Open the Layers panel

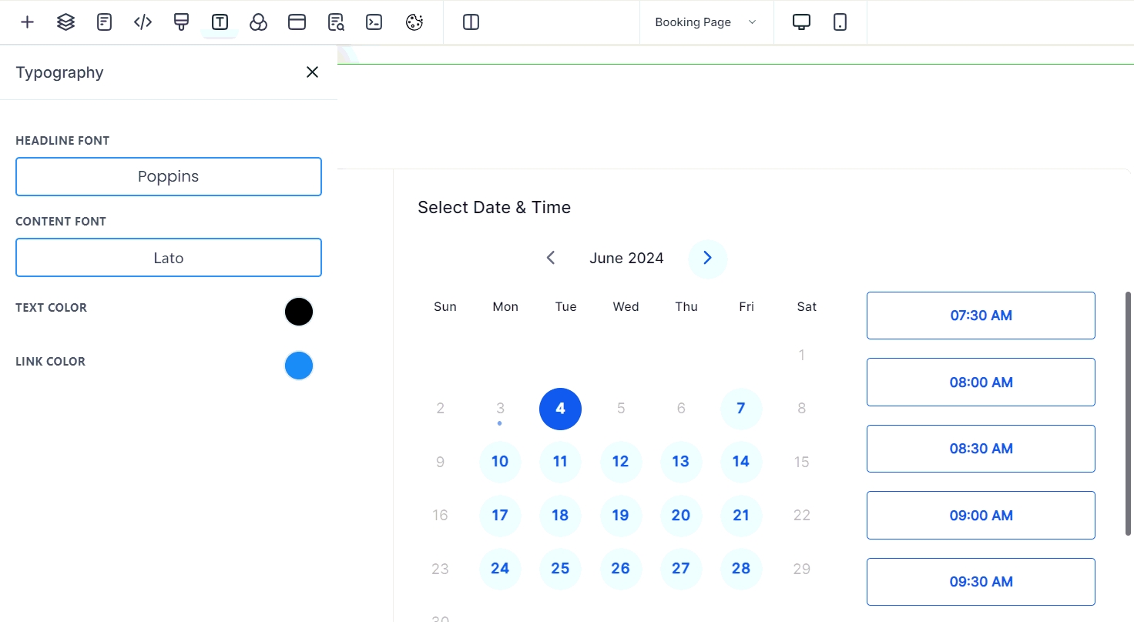tap(66, 22)
